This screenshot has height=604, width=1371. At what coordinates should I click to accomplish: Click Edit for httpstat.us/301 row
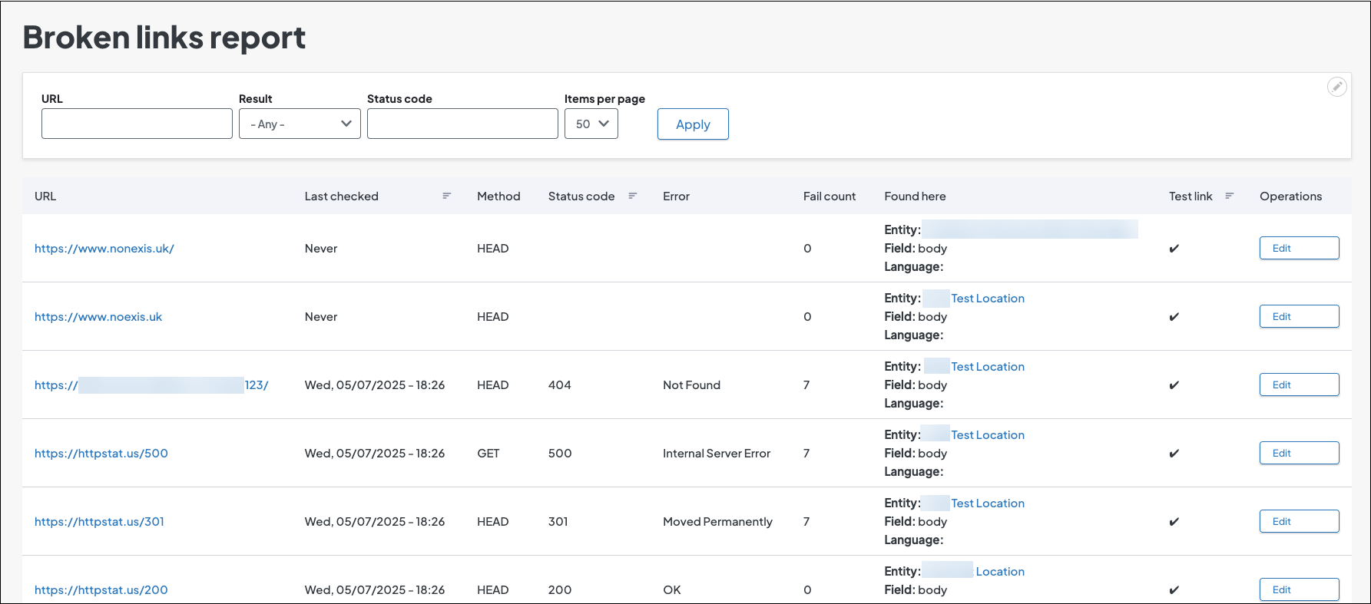click(1299, 521)
